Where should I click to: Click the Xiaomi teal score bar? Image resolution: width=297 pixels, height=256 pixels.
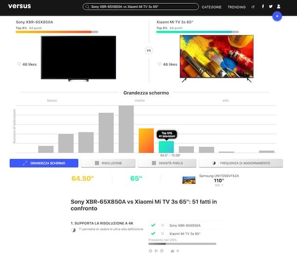click(x=197, y=32)
